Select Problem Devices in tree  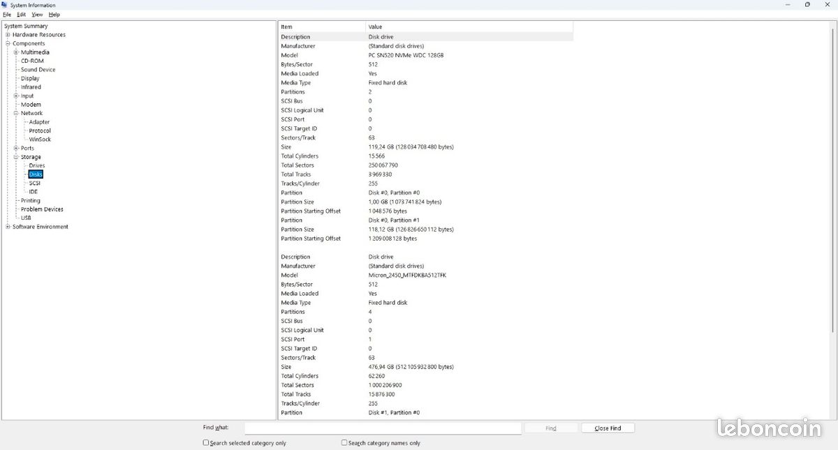click(42, 209)
